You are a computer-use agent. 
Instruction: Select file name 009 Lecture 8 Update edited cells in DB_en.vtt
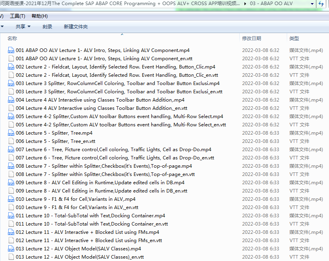[102, 191]
